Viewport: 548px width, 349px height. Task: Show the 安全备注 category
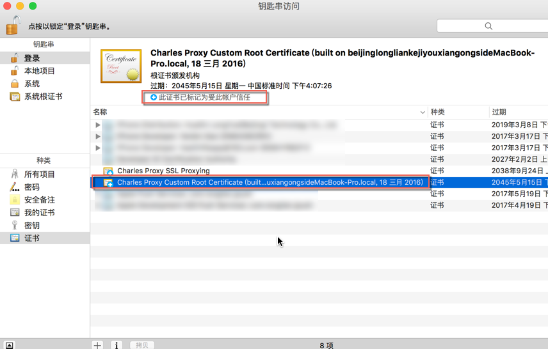(x=45, y=200)
